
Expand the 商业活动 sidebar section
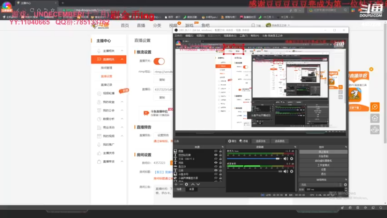[122, 127]
